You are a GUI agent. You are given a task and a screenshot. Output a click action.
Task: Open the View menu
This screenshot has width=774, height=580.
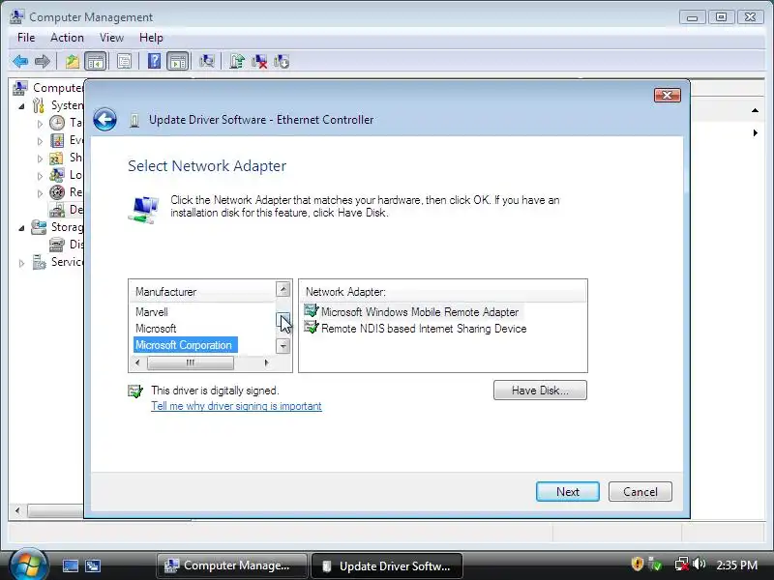tap(111, 38)
